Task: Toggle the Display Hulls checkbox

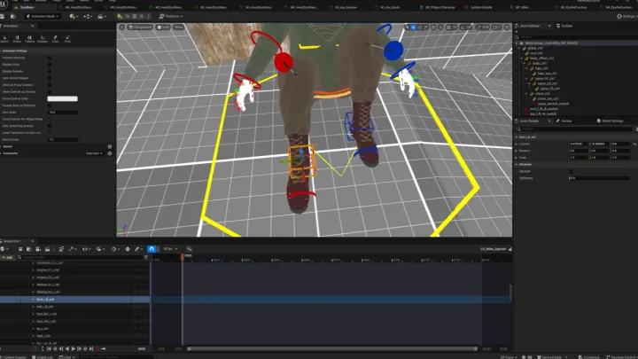Action: coord(50,65)
